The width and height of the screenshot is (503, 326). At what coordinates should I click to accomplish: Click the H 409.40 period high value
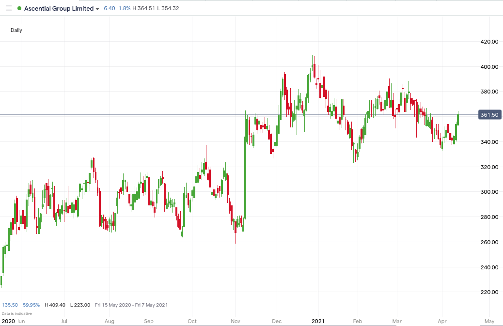pos(55,305)
